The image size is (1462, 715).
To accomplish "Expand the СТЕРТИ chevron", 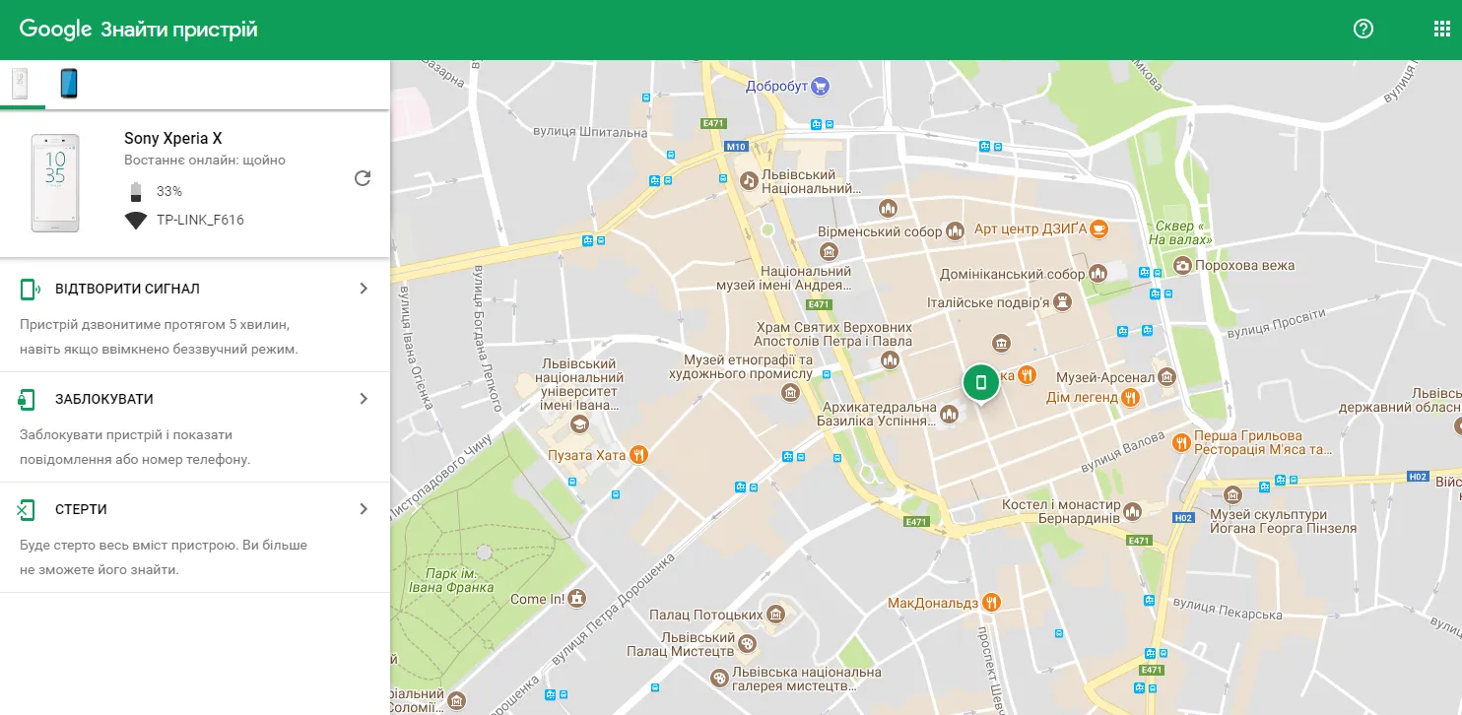I will (364, 508).
